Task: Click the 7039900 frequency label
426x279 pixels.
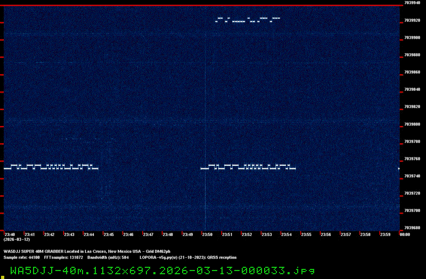Action: click(x=412, y=38)
